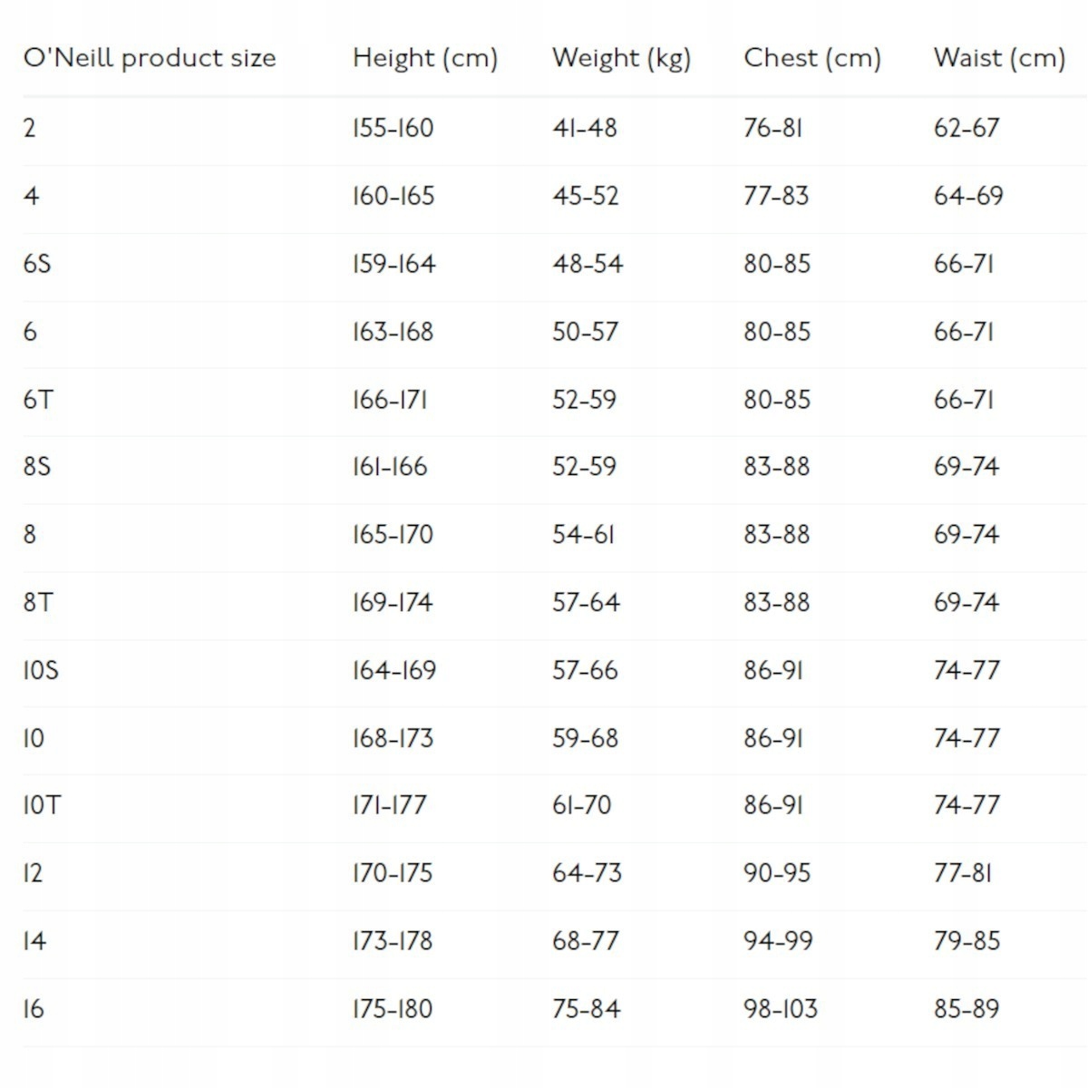Click waist value 62-67
1088x1088 pixels.
tap(967, 128)
